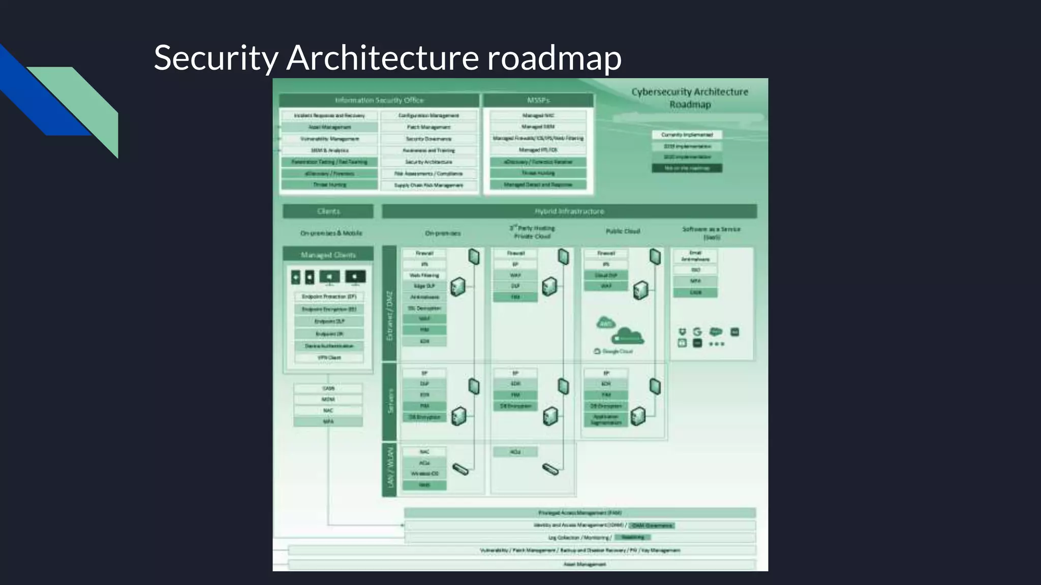Click the Privileged Access Management (PAM) bar
This screenshot has height=585, width=1041.
click(x=580, y=513)
